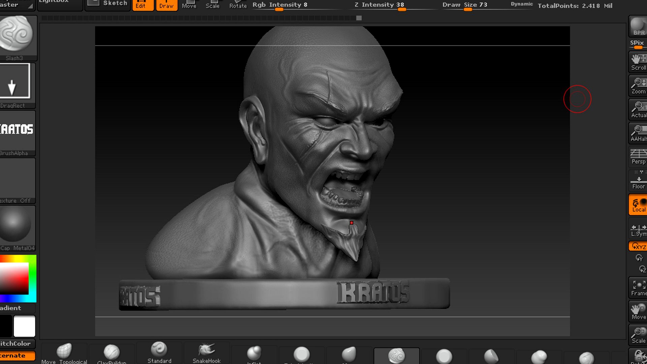The height and width of the screenshot is (364, 647).
Task: Toggle the Alternate button
Action: click(x=17, y=356)
